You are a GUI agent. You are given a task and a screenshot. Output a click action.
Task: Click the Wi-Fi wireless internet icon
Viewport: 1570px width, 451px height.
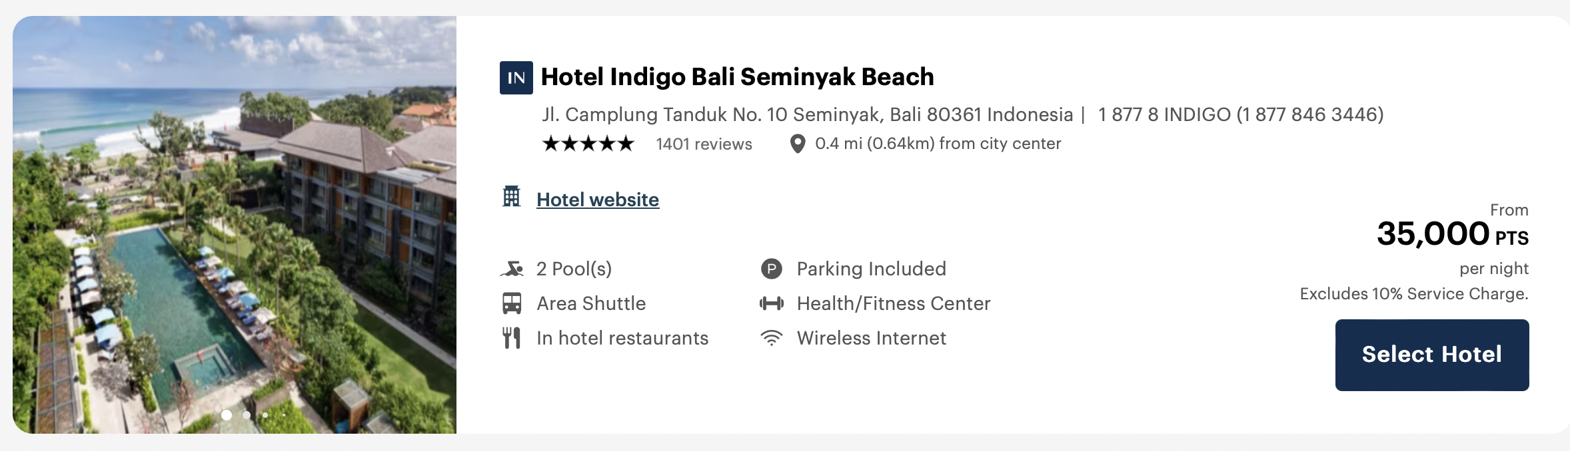(x=771, y=338)
